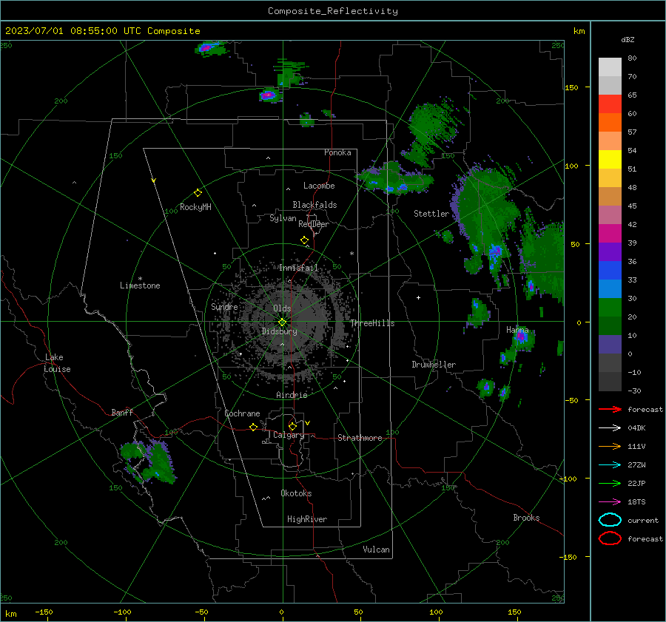
Task: Click the cyan current ellipse icon
Action: [x=610, y=520]
